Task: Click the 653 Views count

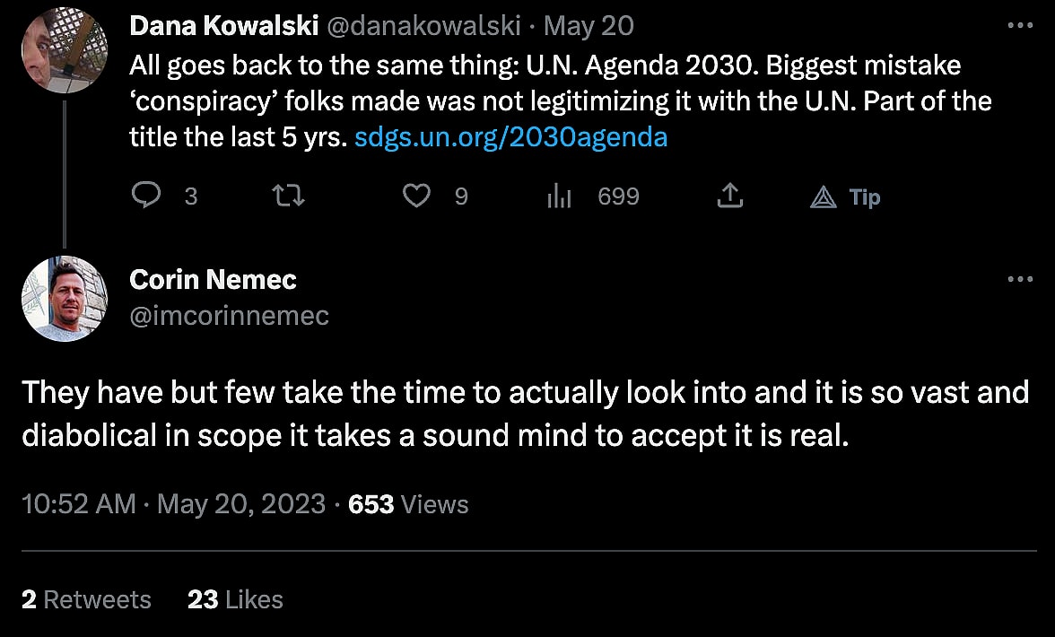Action: pos(408,504)
